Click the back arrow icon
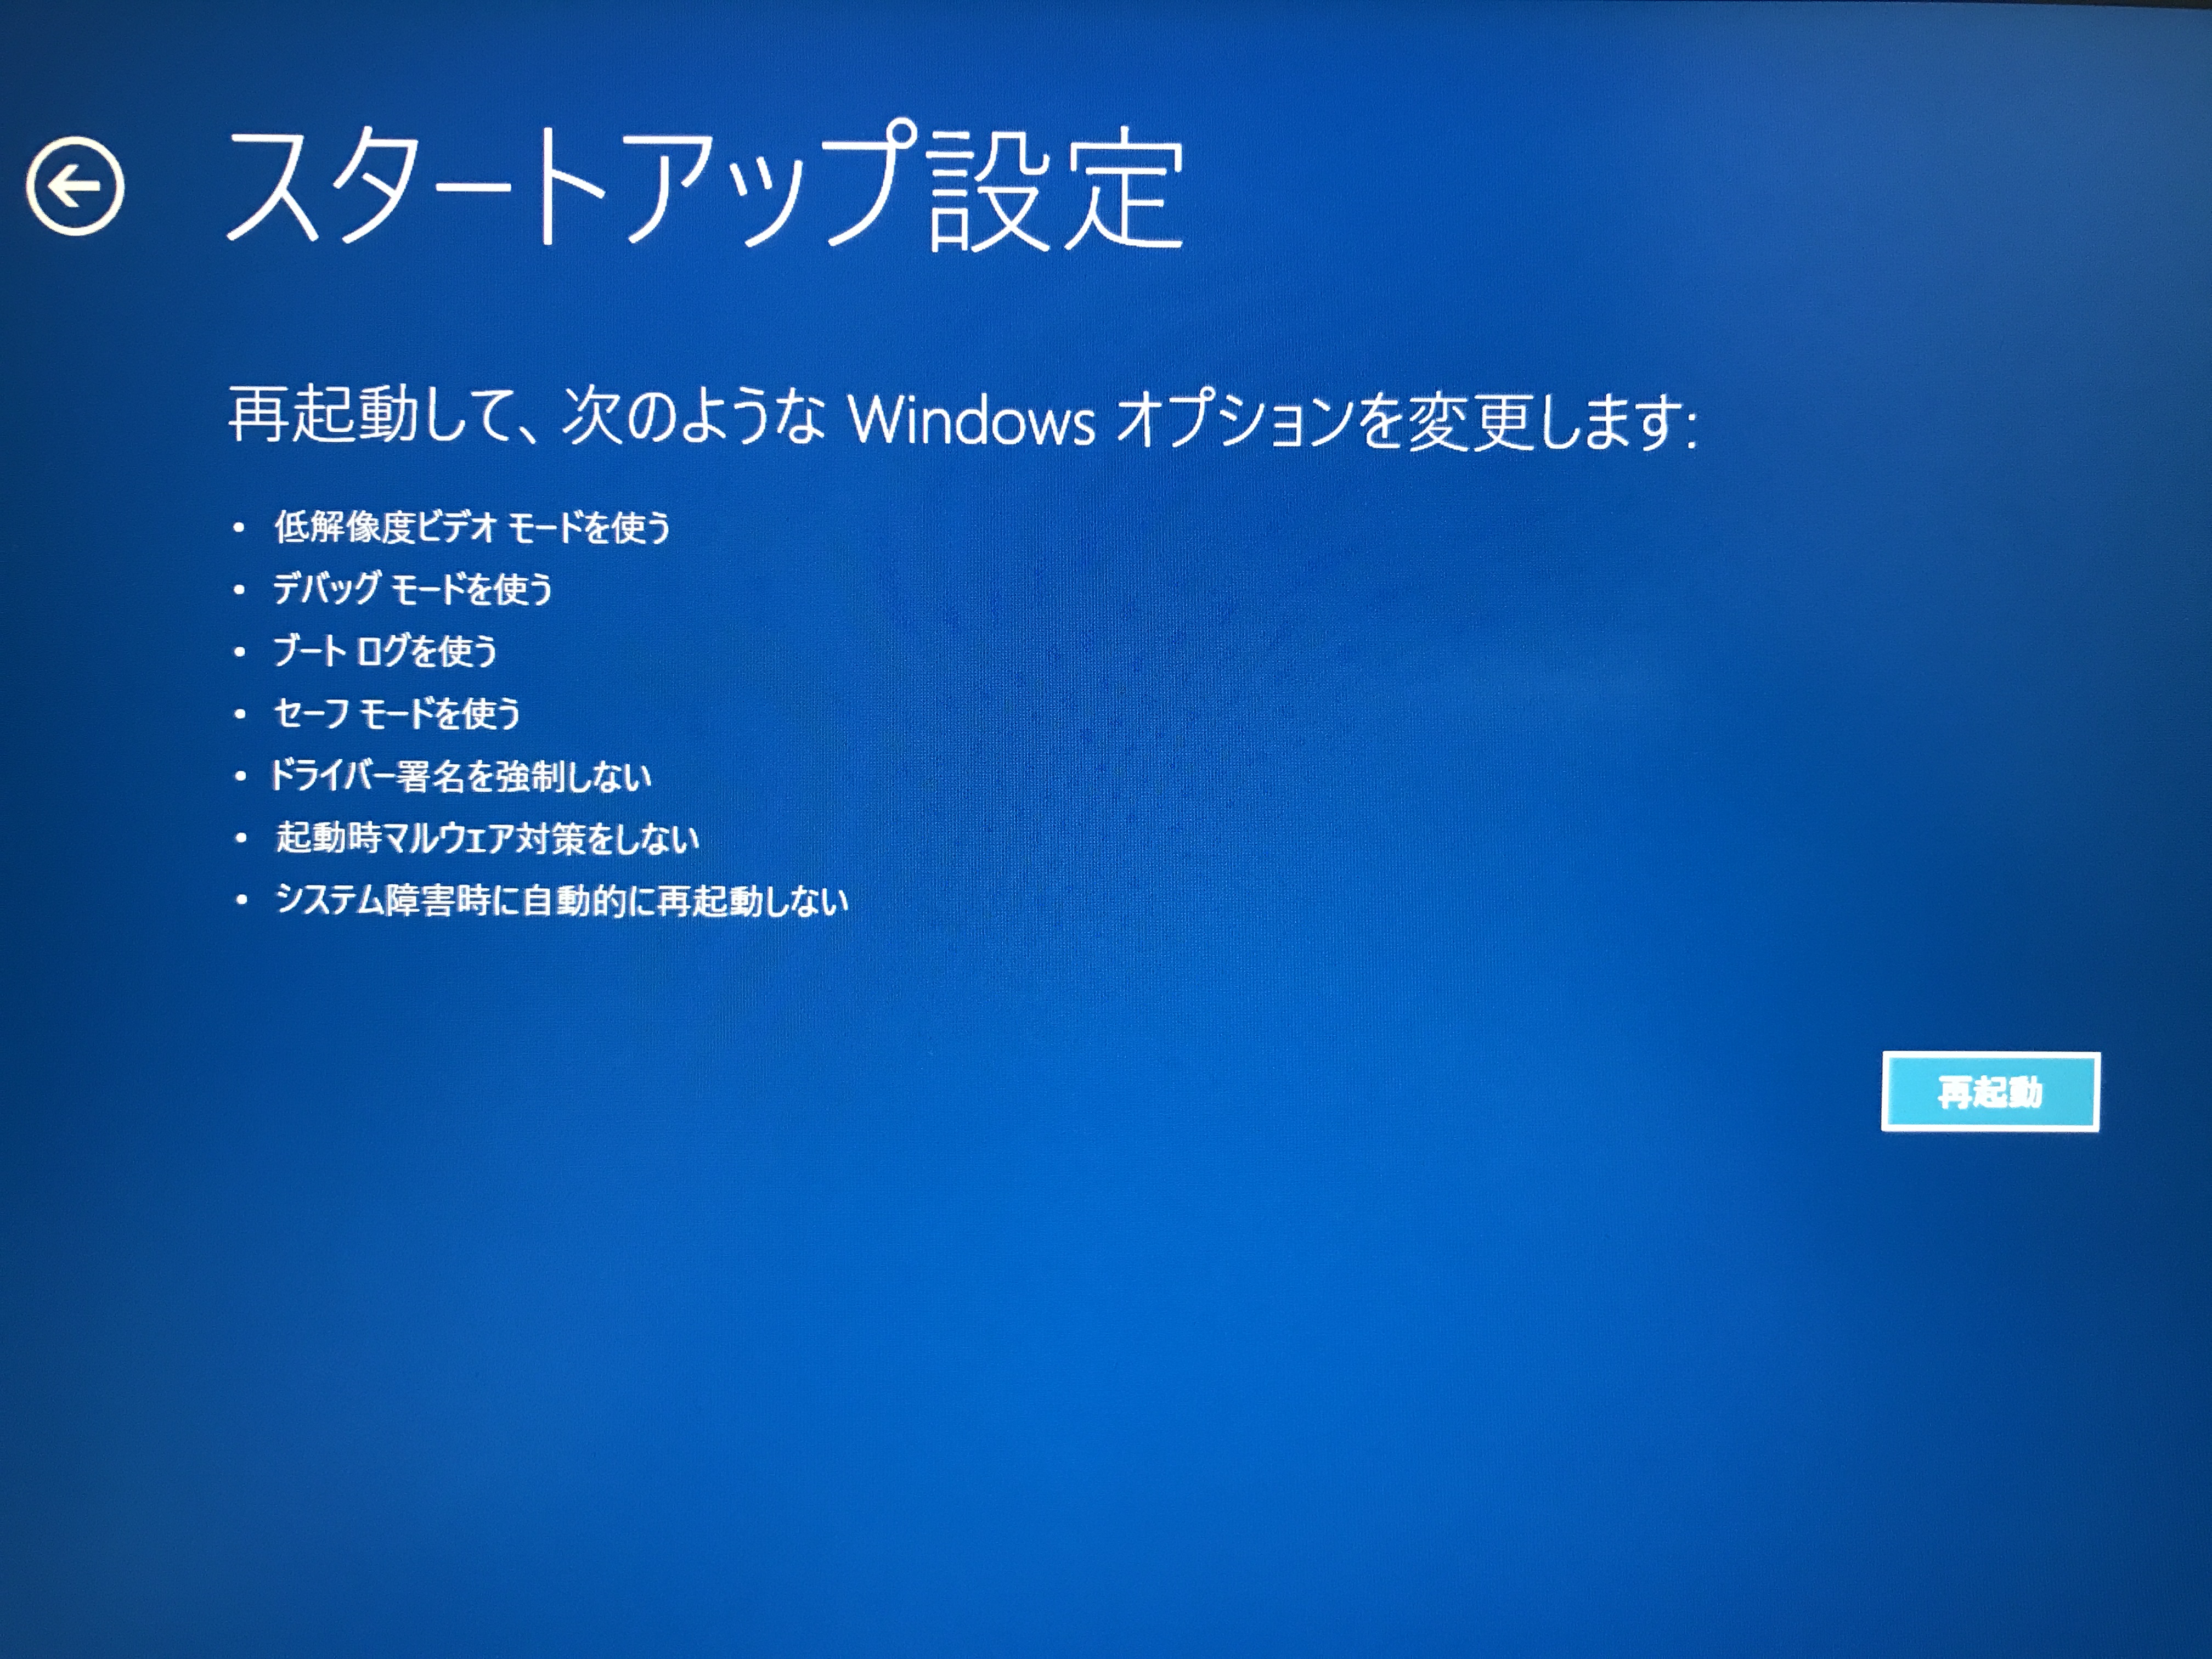 (75, 186)
